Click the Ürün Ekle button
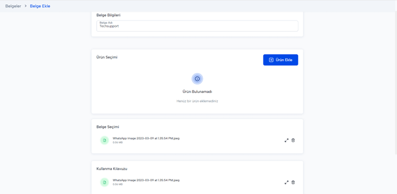The height and width of the screenshot is (194, 397). pyautogui.click(x=280, y=60)
